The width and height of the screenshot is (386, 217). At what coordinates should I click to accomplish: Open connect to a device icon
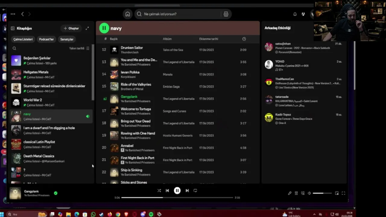303,193
